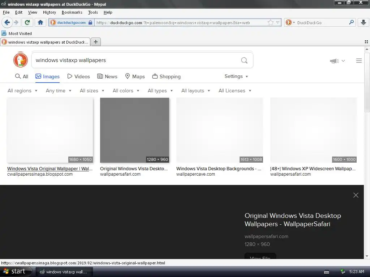
Task: Click the scrollbar down arrow
Action: [367, 256]
